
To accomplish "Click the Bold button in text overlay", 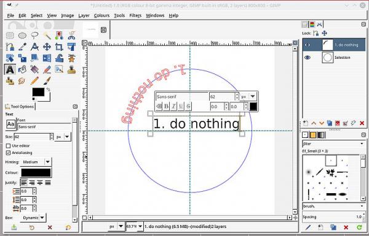I will (x=166, y=106).
